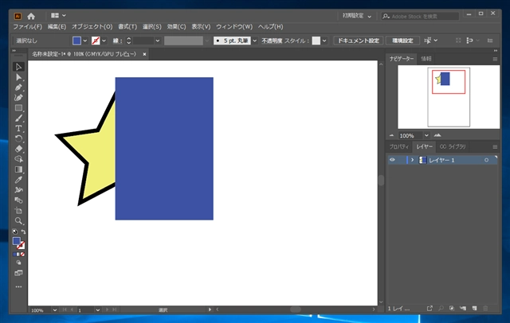Viewport: 510px width, 323px height.
Task: Click drawing mode icon in toolbar
Action: pos(18,263)
